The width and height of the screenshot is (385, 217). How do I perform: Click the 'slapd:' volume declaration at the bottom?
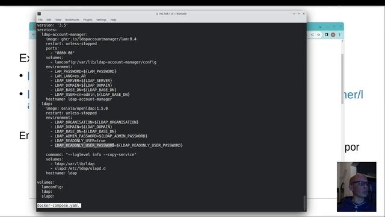(x=48, y=197)
